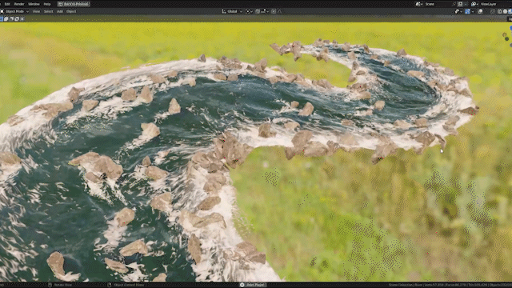The height and width of the screenshot is (288, 512).
Task: Click the scene statistics in status bar
Action: point(450,285)
